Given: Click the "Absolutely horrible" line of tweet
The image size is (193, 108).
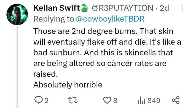Looking at the screenshot, I should click(x=68, y=85).
